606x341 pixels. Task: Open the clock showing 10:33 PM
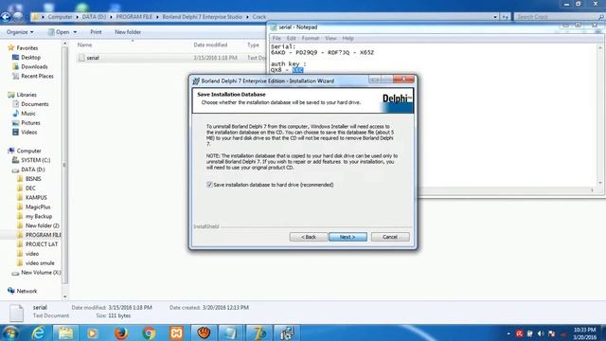[x=584, y=333]
